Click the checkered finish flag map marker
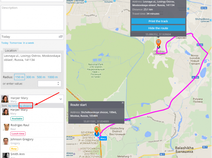 click(x=159, y=42)
